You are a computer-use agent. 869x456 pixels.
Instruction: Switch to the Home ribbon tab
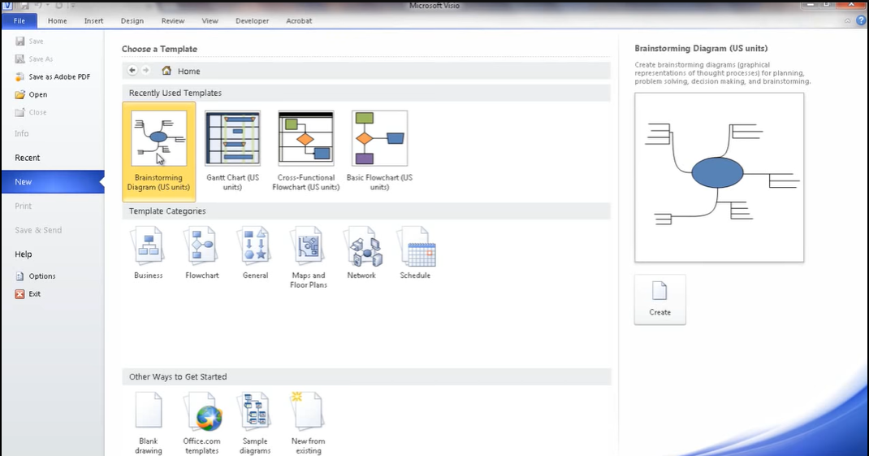tap(57, 20)
